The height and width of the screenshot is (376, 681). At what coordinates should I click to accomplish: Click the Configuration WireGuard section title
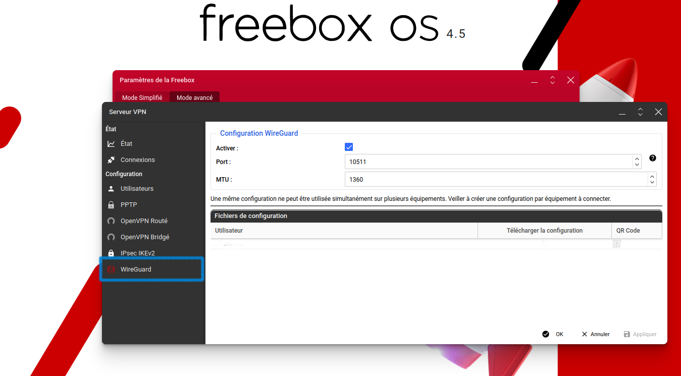pos(259,133)
